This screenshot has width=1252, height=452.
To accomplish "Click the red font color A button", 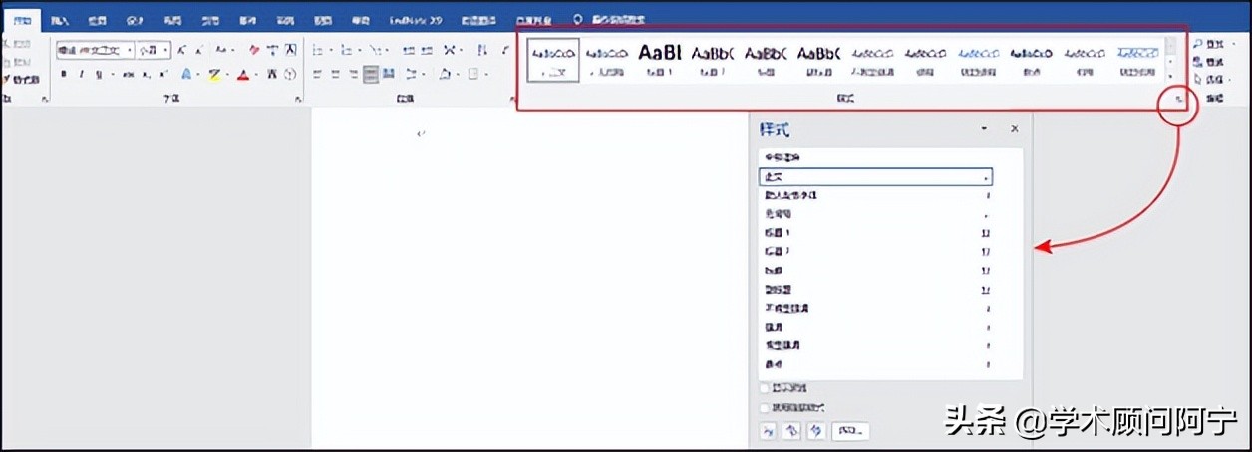I will pos(243,74).
